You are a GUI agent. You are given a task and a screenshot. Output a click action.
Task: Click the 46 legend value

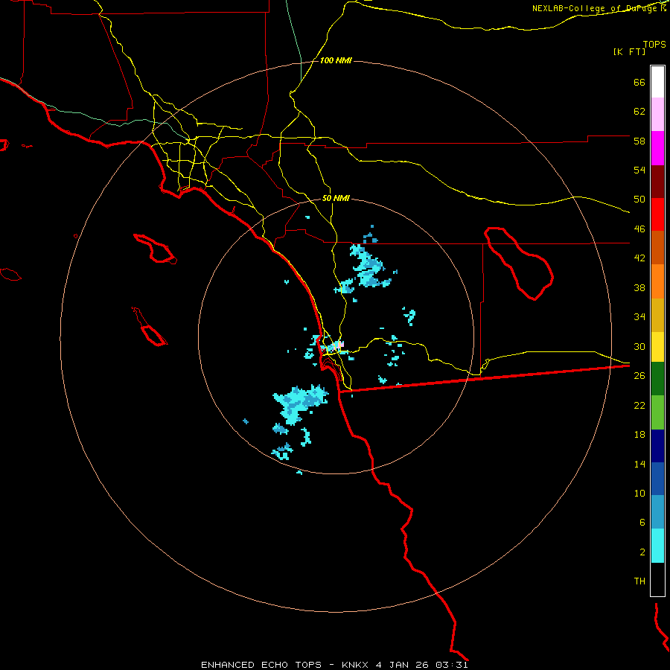(639, 229)
